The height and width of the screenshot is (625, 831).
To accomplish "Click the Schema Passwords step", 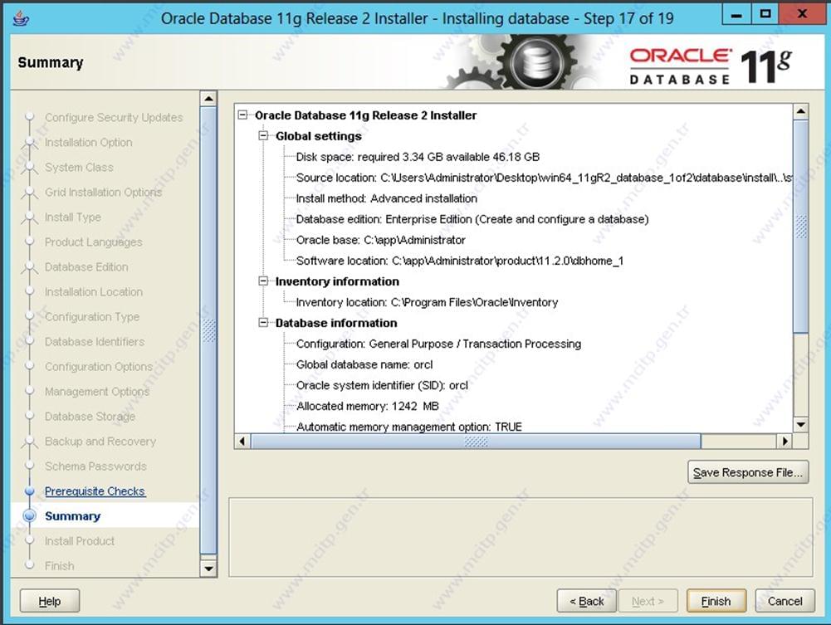I will pos(95,466).
